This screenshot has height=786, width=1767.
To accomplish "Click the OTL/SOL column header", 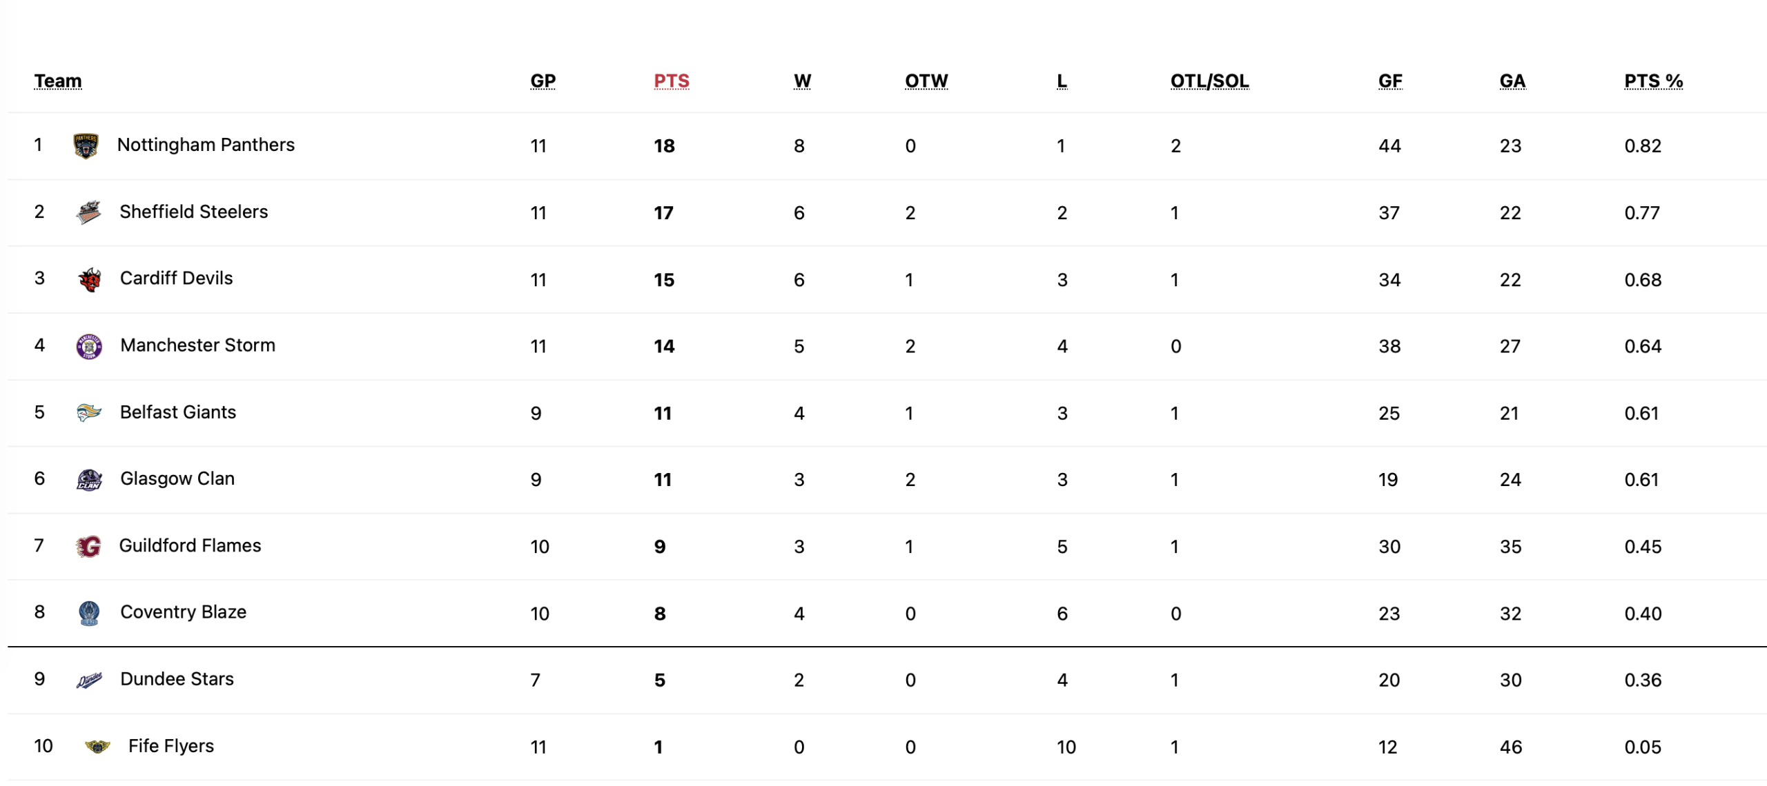I will click(x=1209, y=81).
